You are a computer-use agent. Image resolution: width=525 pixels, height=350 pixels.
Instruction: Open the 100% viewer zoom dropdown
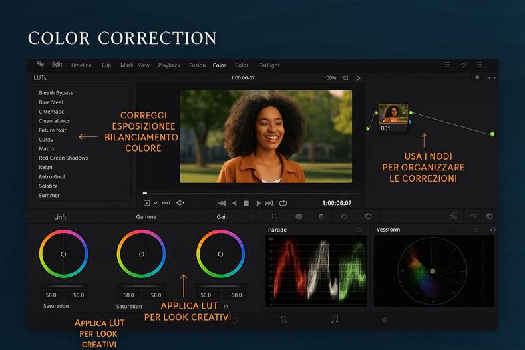click(x=330, y=78)
